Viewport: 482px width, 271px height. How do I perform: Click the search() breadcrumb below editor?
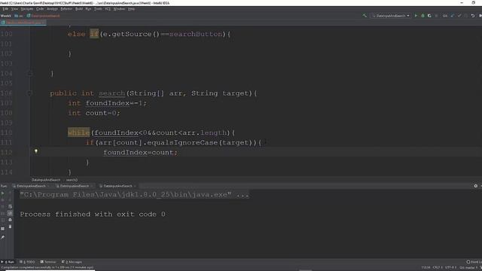(x=72, y=180)
